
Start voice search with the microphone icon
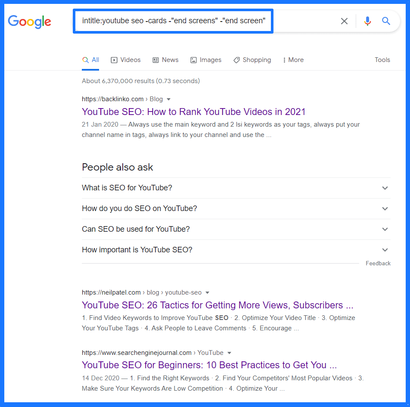(x=367, y=21)
